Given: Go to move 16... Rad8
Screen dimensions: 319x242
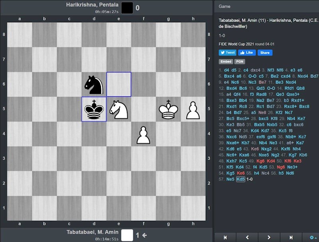Looking at the screenshot, I should coord(261,94).
